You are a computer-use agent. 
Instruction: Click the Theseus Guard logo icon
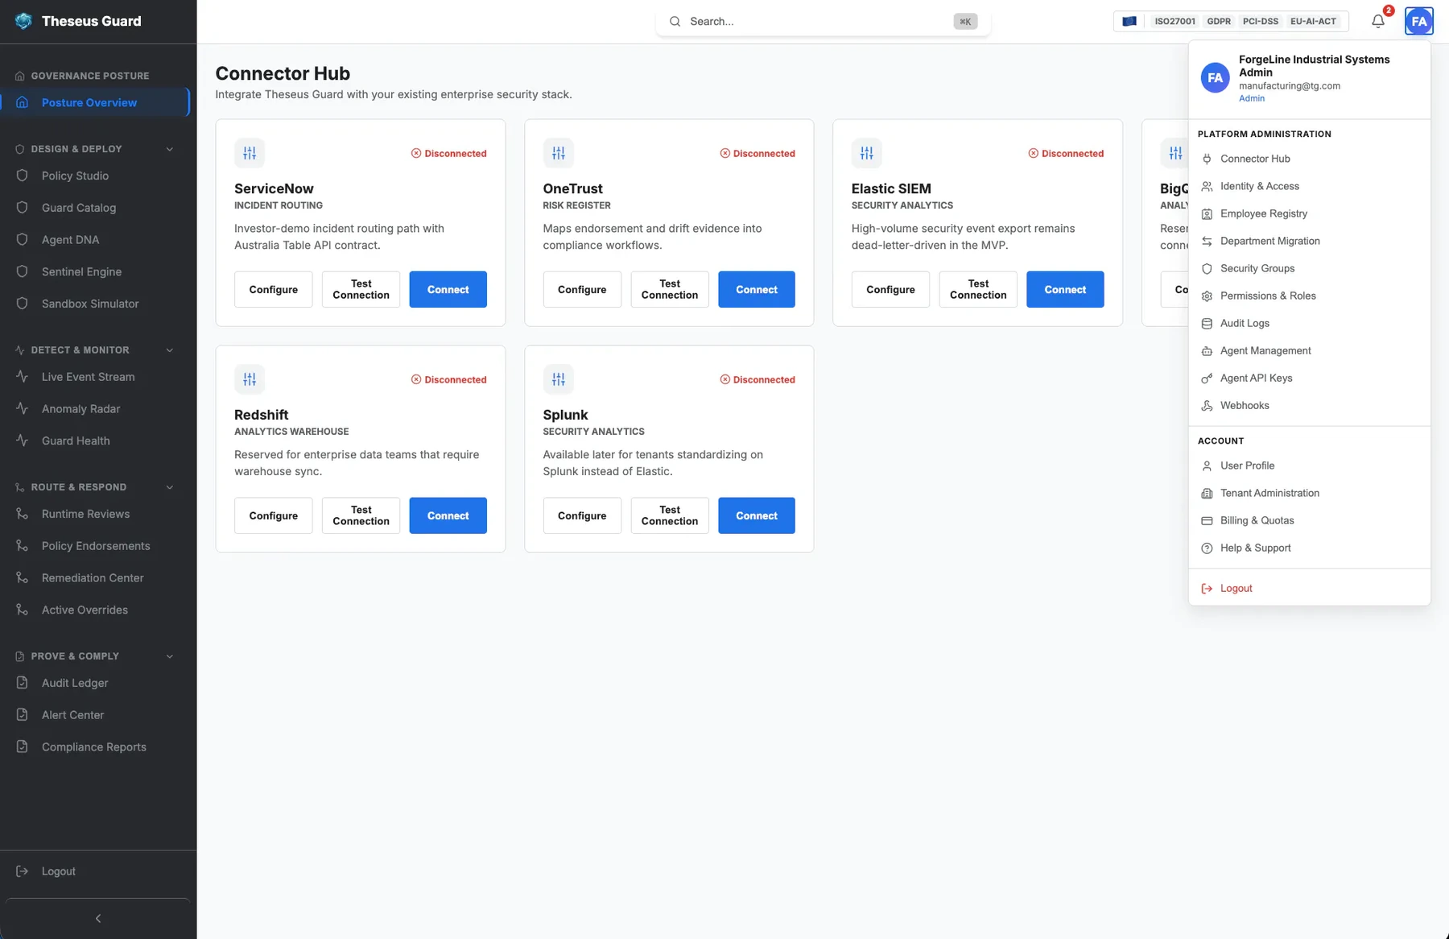pyautogui.click(x=23, y=21)
